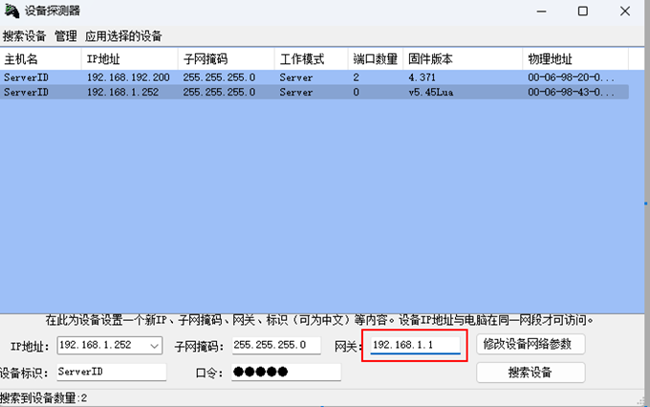Image resolution: width=650 pixels, height=407 pixels.
Task: Click the 搜索设备 button at bottom
Action: (531, 373)
